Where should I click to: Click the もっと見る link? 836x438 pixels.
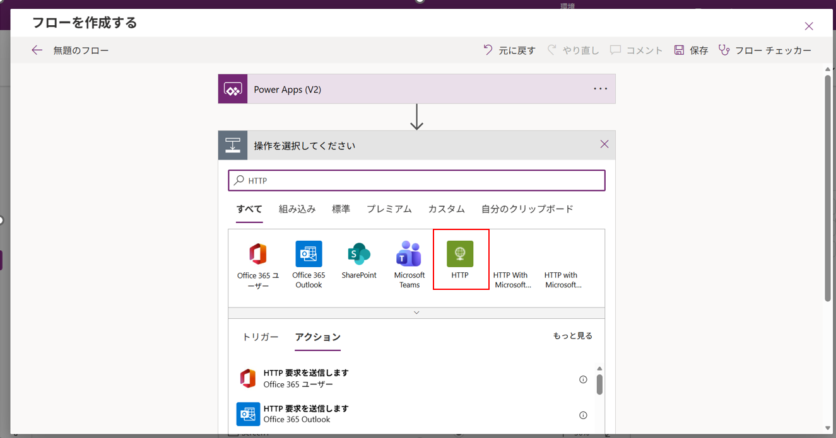573,336
